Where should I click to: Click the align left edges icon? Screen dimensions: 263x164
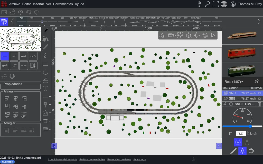click(x=7, y=98)
